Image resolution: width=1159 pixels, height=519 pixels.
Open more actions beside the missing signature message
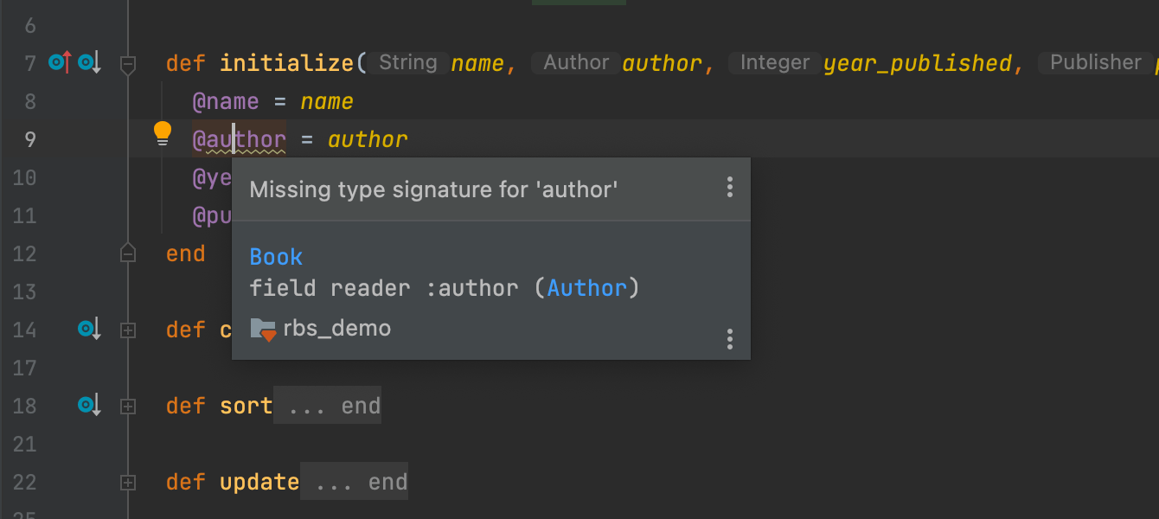[730, 188]
